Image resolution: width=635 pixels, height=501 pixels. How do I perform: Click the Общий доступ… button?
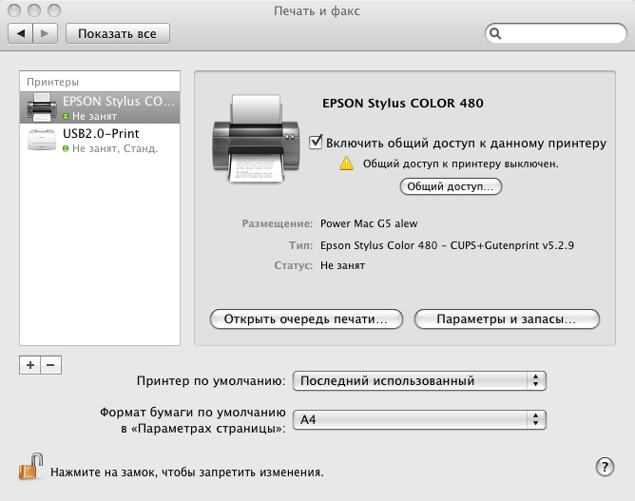[x=451, y=186]
